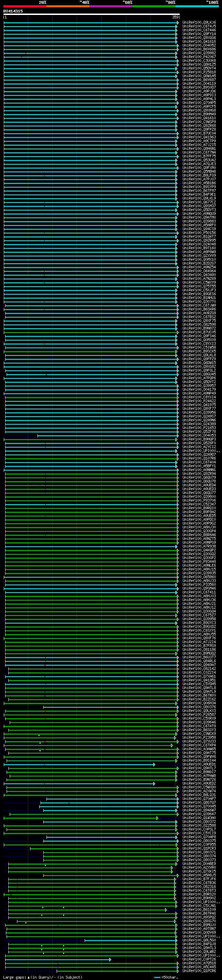Select the UniRef100_Q9FY14 entry

199,34
